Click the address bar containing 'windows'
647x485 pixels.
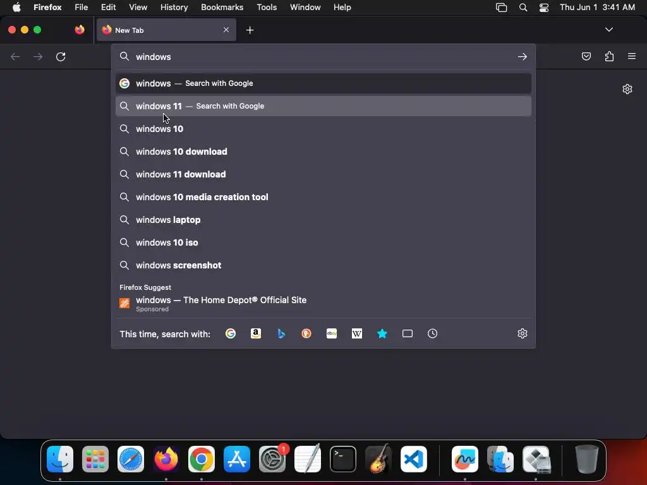(323, 56)
